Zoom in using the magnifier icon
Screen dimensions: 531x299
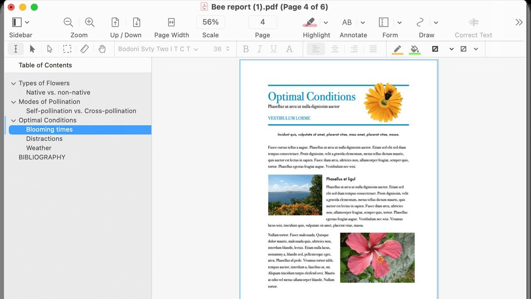pyautogui.click(x=89, y=22)
